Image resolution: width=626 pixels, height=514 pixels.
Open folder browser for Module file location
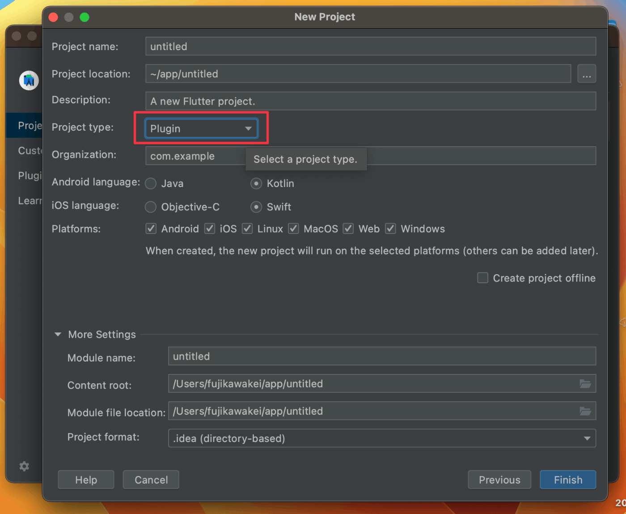click(585, 411)
